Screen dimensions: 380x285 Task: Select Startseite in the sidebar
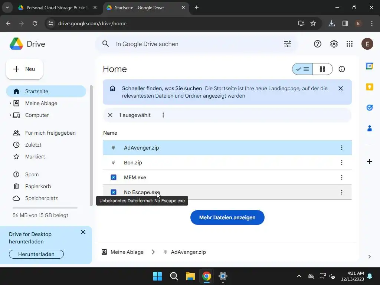point(46,91)
